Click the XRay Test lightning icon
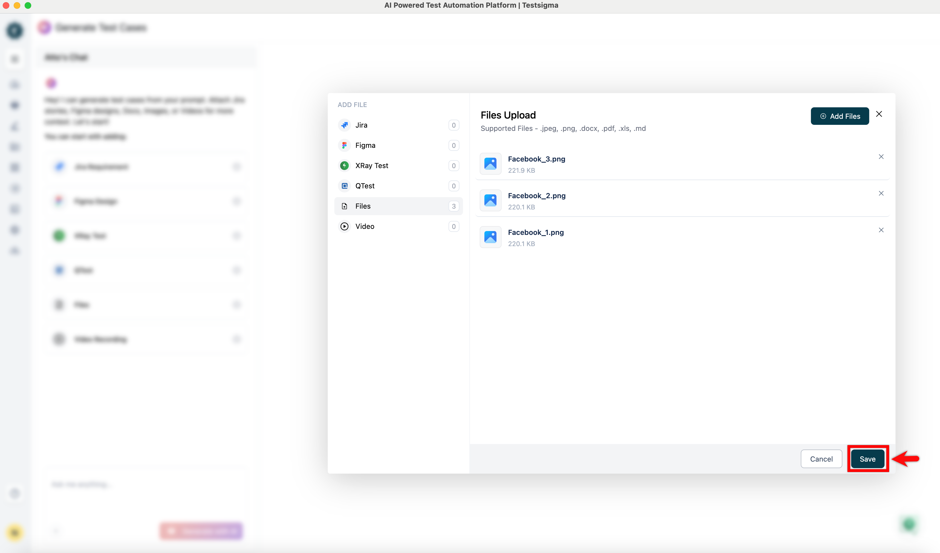 click(x=344, y=165)
